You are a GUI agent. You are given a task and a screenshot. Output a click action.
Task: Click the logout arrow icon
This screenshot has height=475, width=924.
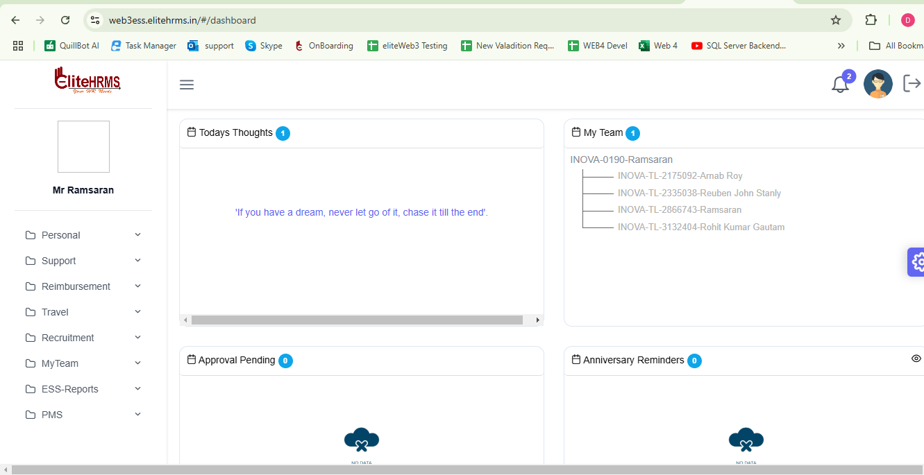point(912,83)
